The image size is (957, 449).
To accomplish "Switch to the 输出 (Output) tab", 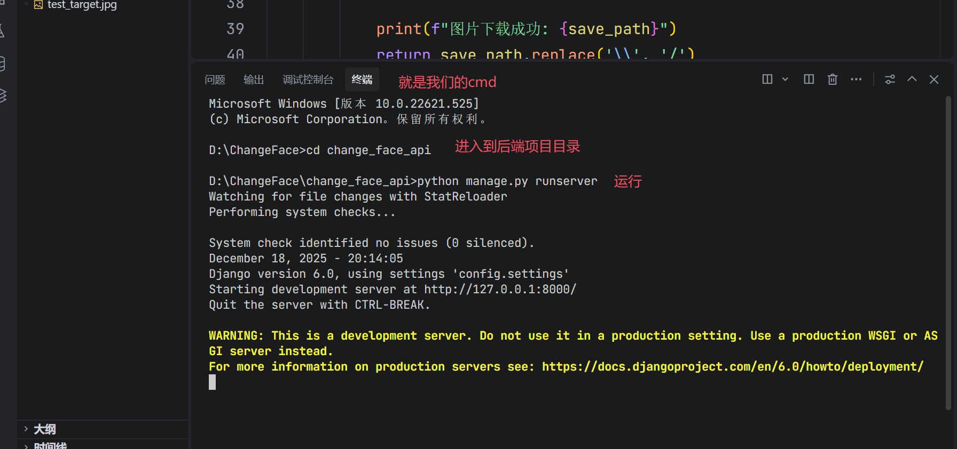I will pos(254,79).
